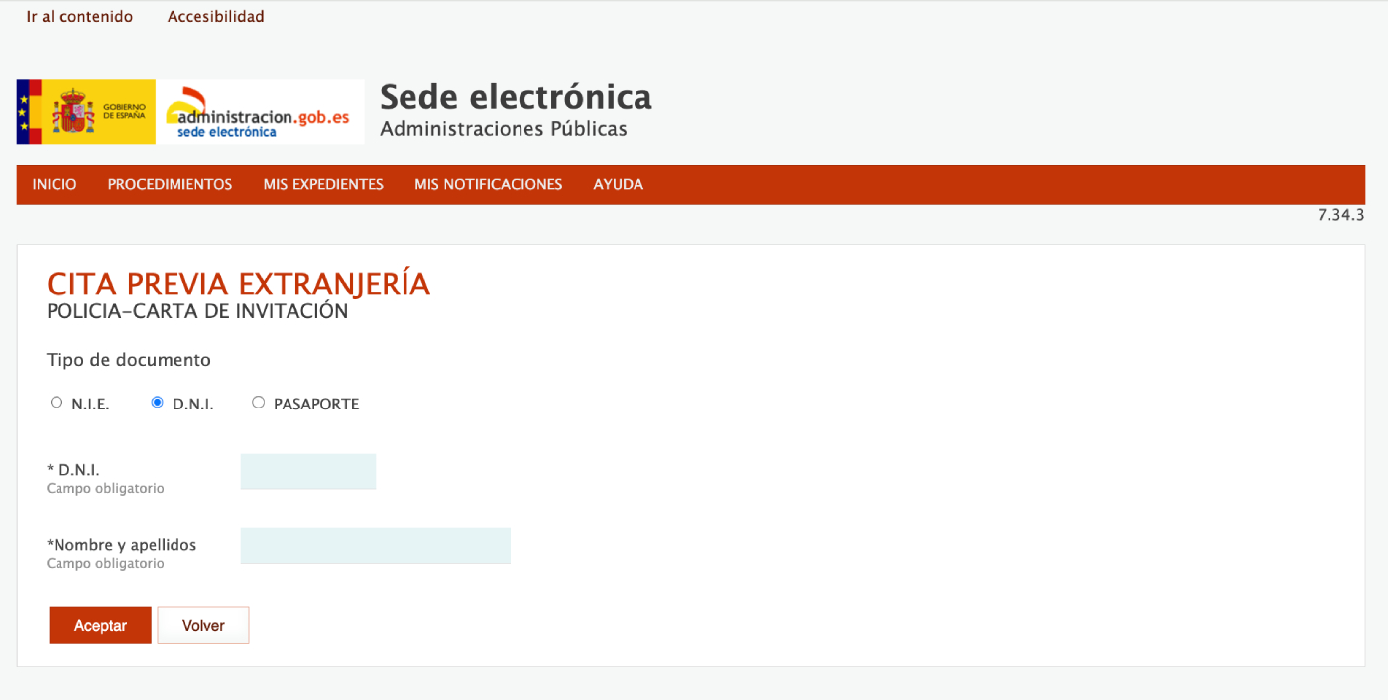Screen dimensions: 1388x700
Task: Click the CITA PREVIA EXTRANJERÍA heading
Action: coord(238,284)
